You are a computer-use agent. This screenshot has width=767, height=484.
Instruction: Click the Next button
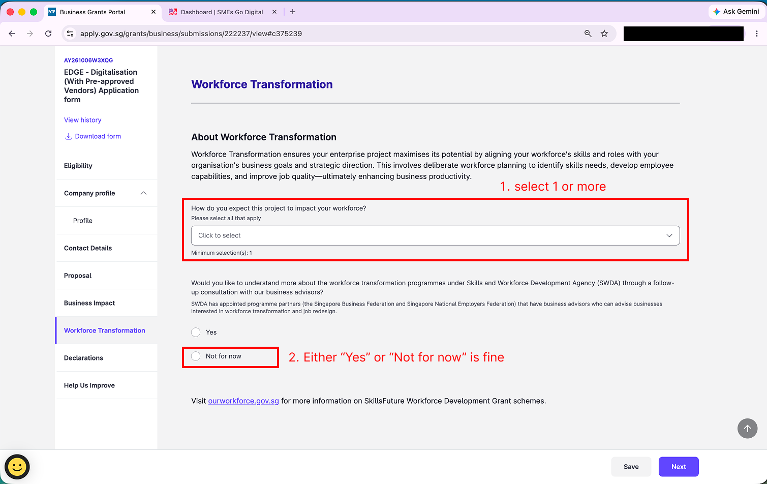[679, 467]
